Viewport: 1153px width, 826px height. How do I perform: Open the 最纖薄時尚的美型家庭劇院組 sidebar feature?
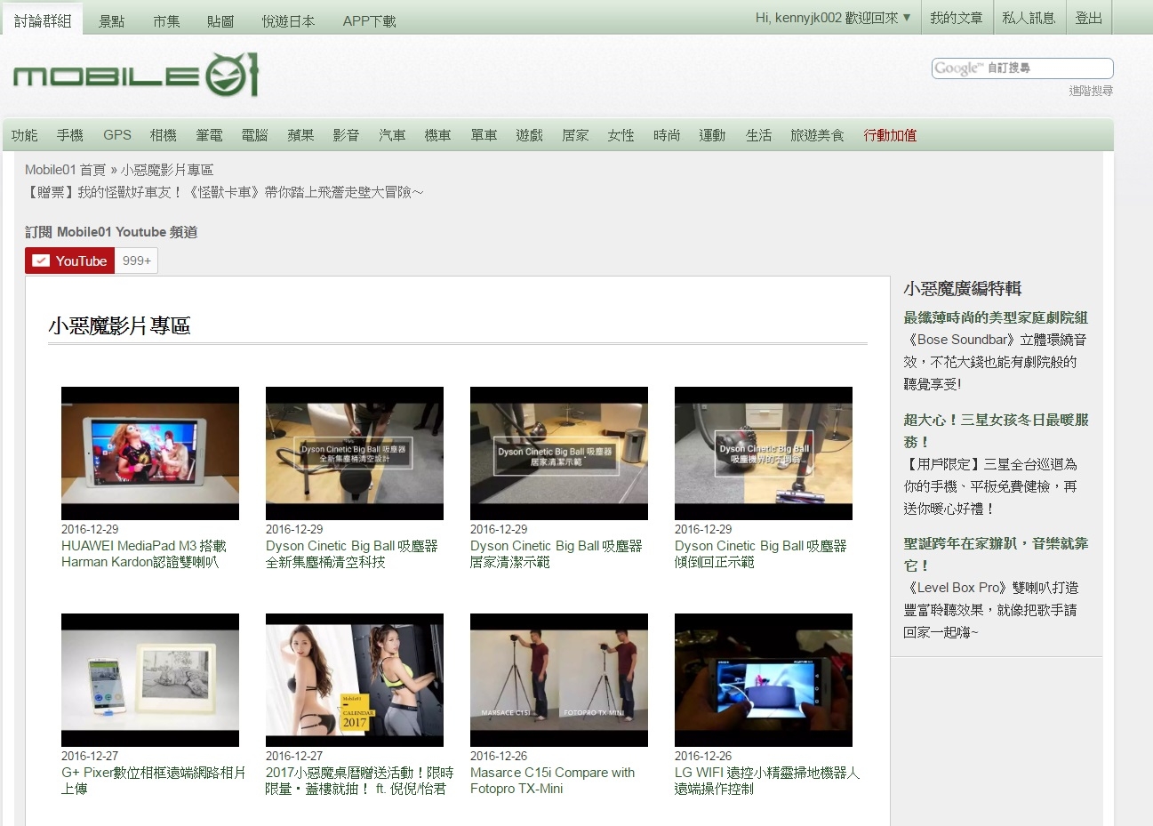click(x=996, y=317)
